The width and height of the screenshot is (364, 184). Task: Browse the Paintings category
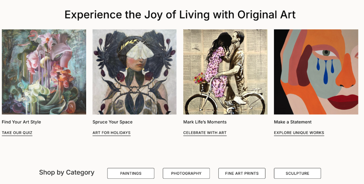coord(131,173)
